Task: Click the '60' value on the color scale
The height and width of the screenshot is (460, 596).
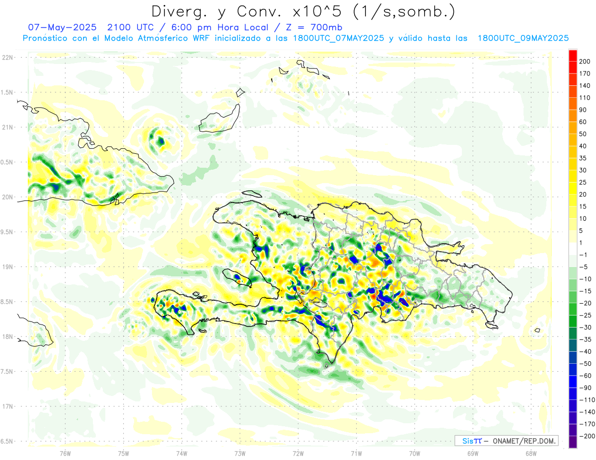Action: [584, 122]
